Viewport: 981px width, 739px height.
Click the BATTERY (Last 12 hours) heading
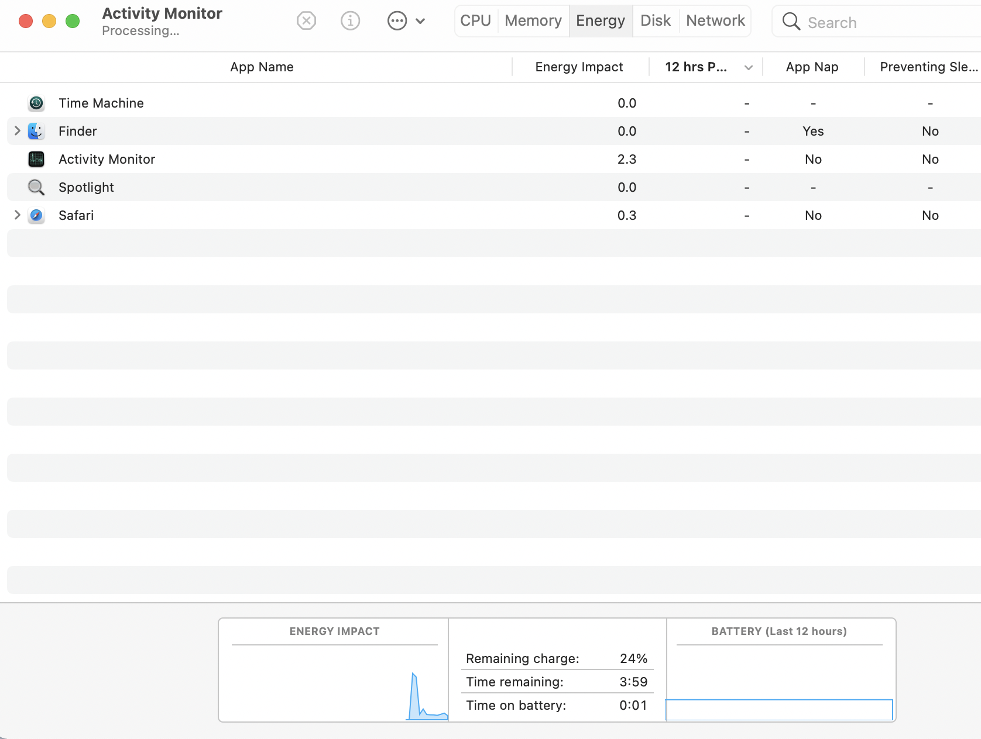coord(779,631)
